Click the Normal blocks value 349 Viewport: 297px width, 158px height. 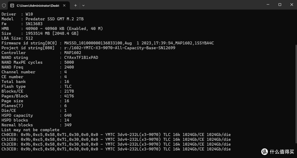[x=68, y=125]
